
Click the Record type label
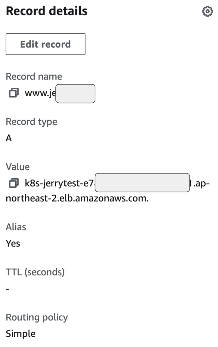(x=31, y=122)
